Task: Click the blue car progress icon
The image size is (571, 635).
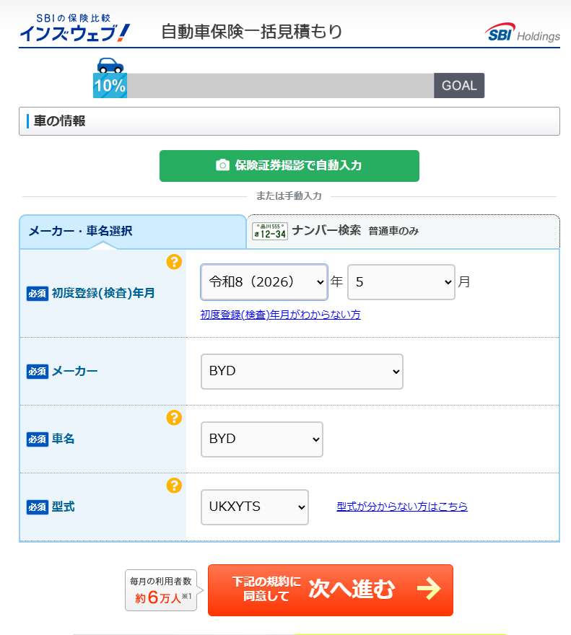Action: [110, 66]
